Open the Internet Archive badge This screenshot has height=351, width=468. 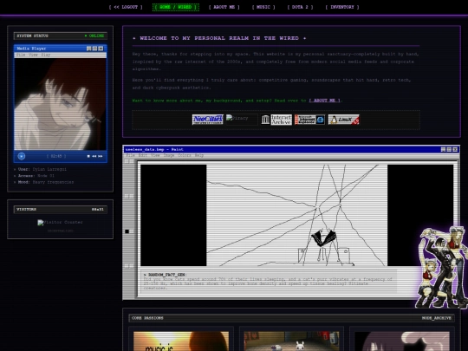[276, 120]
